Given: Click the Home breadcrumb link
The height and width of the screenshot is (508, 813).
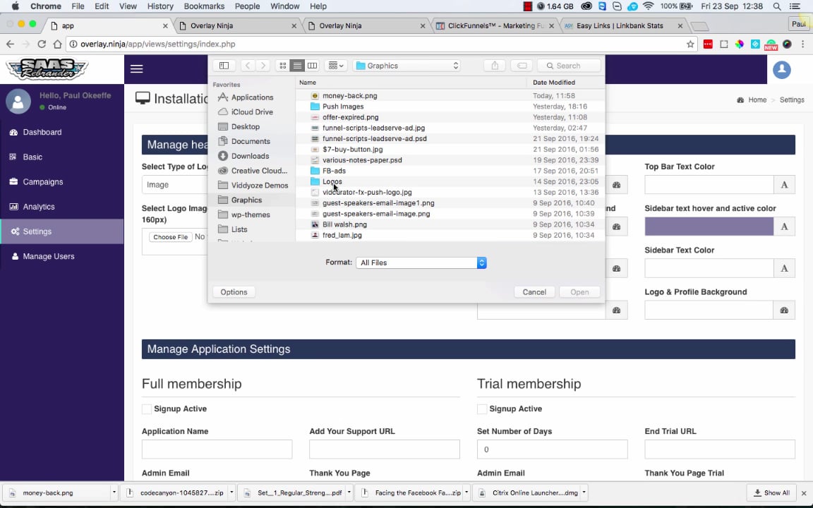Looking at the screenshot, I should point(757,100).
